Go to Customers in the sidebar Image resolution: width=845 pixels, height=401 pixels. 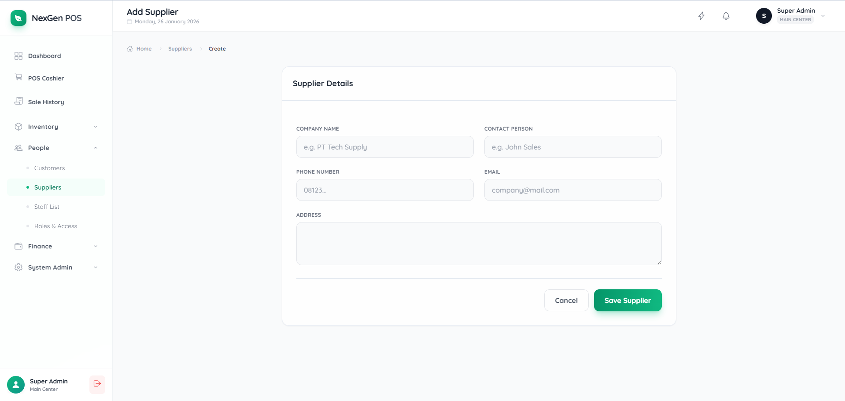(49, 168)
